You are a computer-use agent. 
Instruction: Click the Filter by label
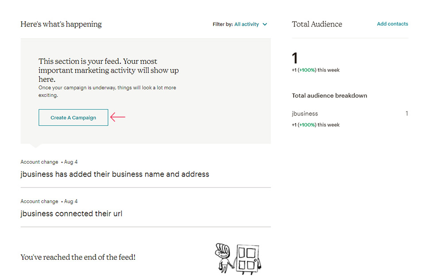[223, 24]
